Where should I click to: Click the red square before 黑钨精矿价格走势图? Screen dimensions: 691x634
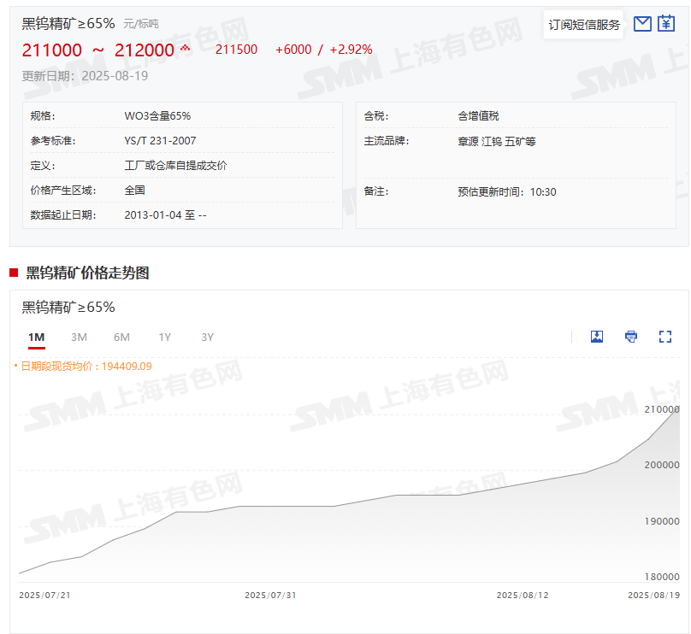click(14, 273)
